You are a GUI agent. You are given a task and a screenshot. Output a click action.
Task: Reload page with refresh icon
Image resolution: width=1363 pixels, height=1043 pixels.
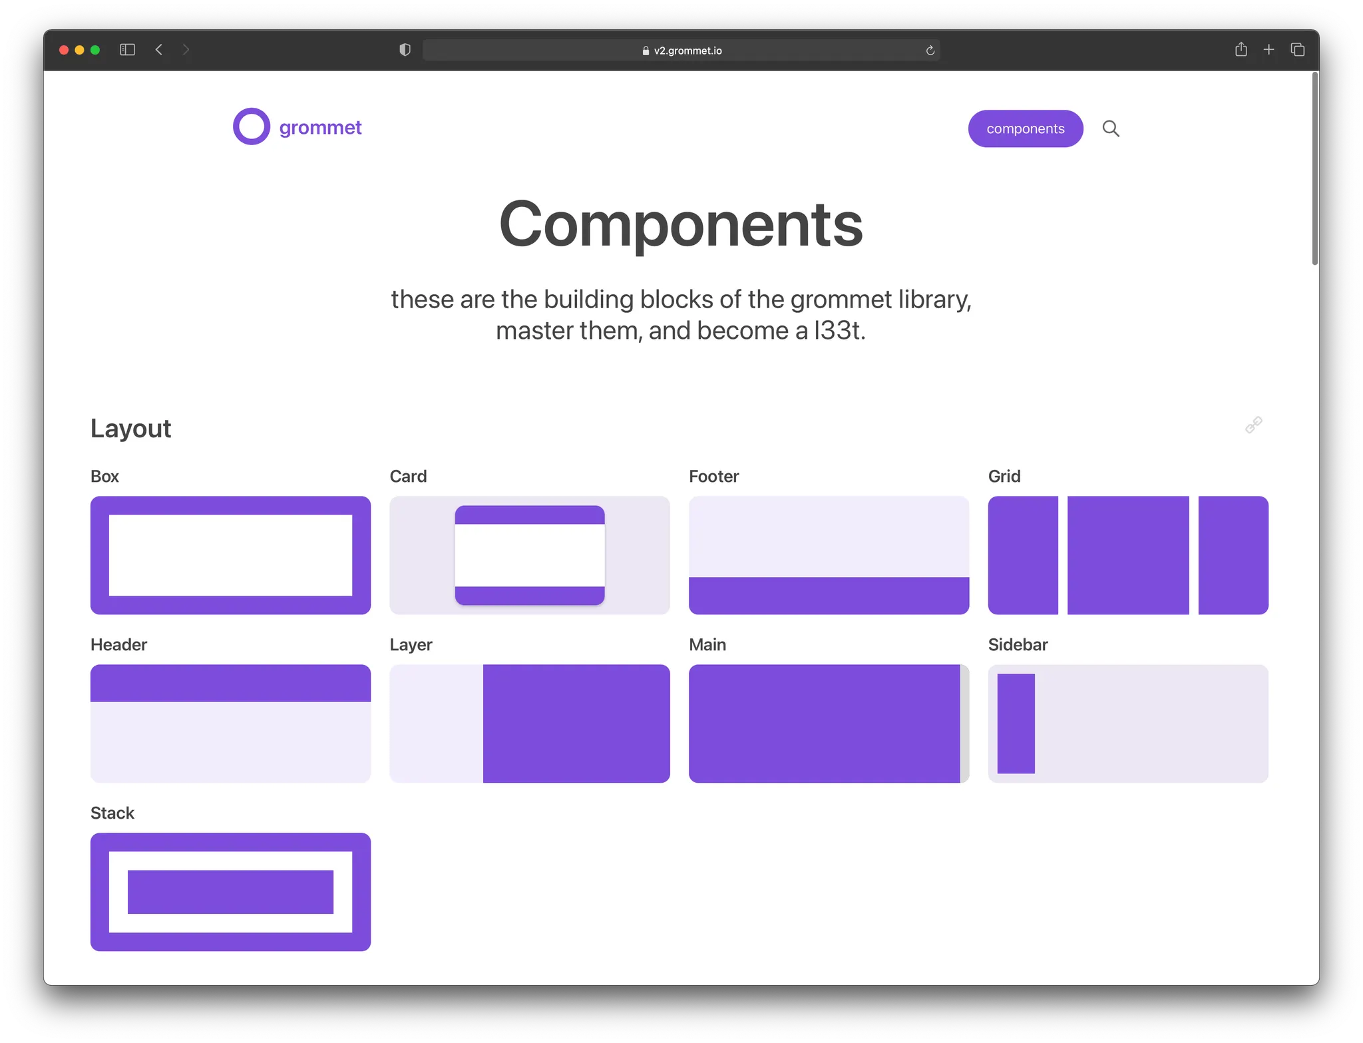(930, 51)
